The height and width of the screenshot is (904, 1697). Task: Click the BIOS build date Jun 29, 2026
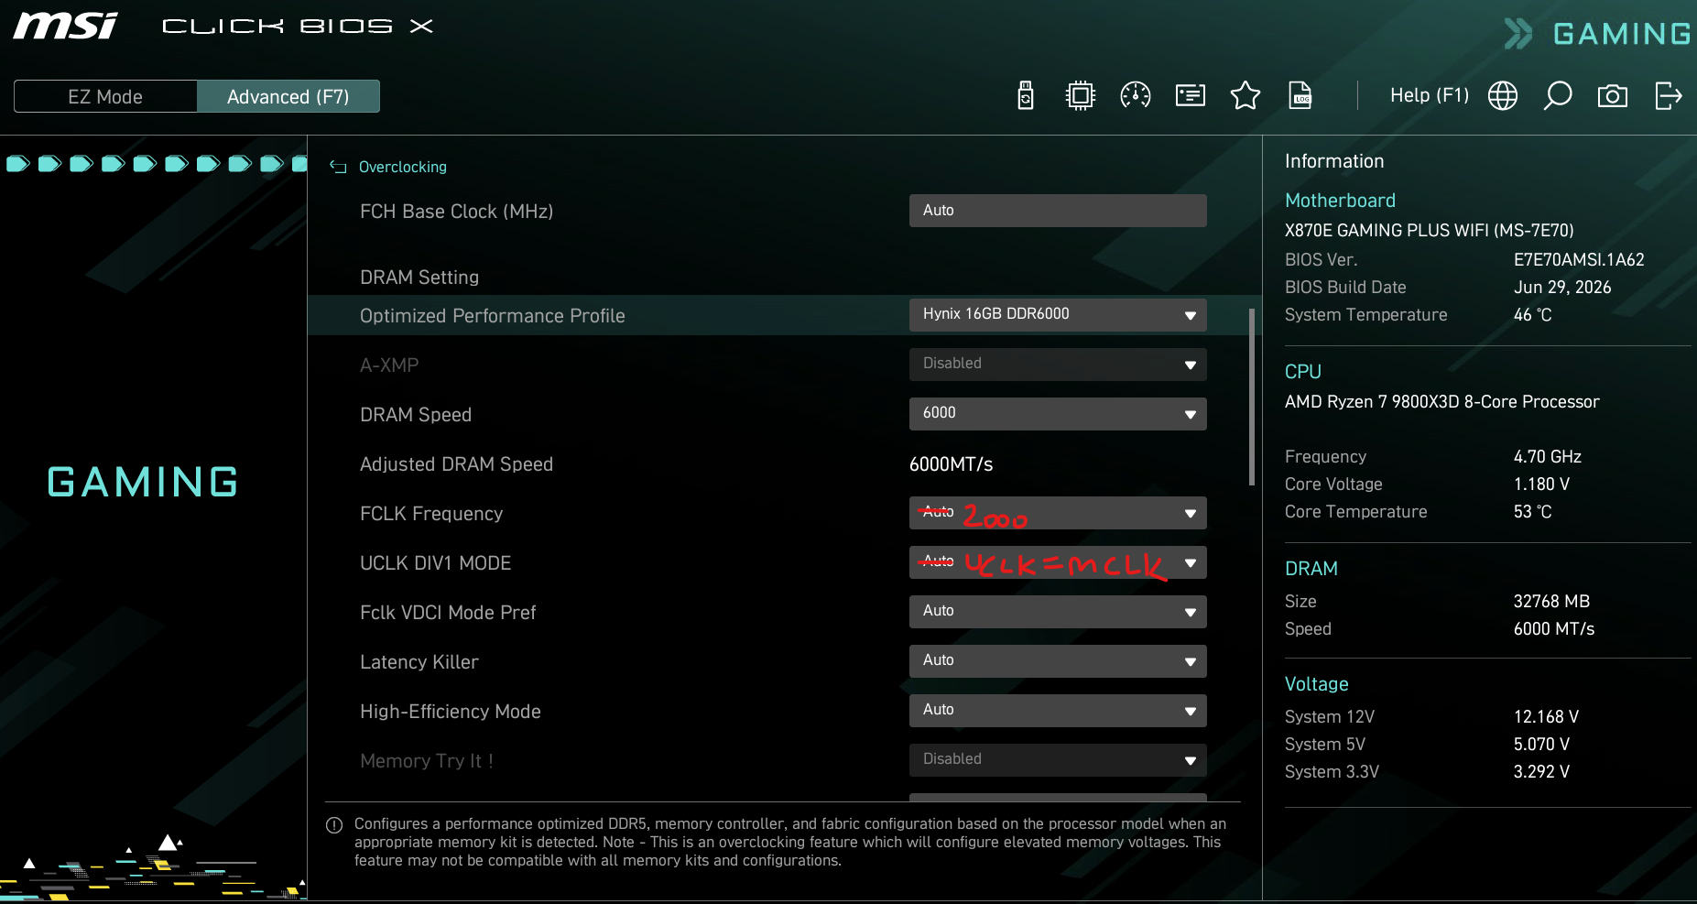(x=1562, y=288)
